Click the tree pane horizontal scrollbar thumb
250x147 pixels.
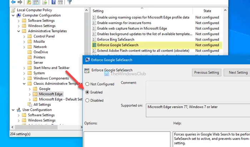coord(36,127)
